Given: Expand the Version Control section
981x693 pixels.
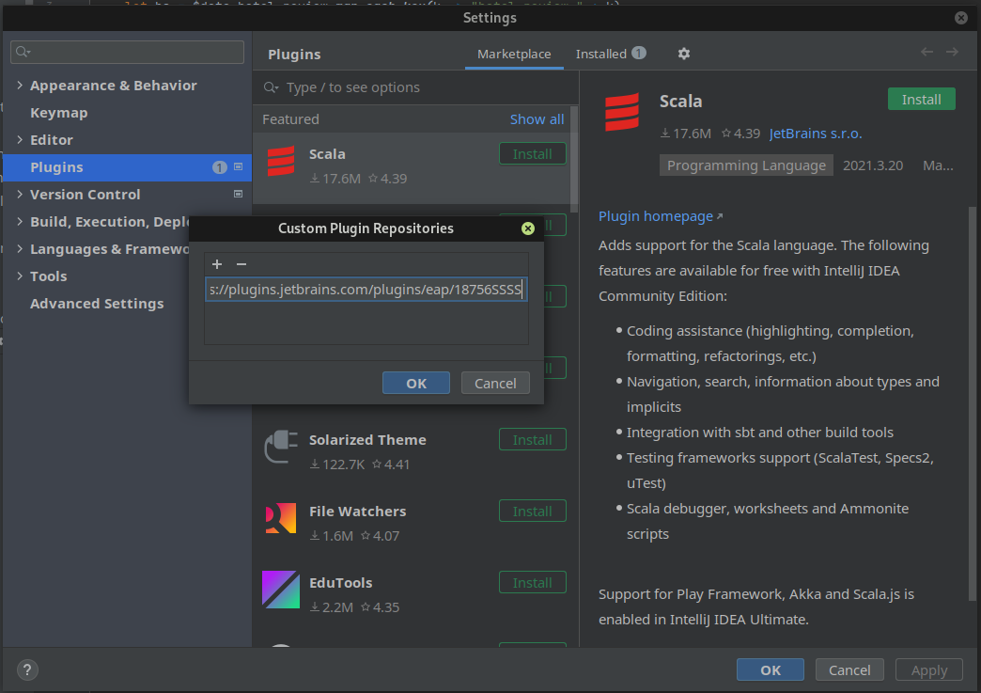Looking at the screenshot, I should (x=20, y=194).
